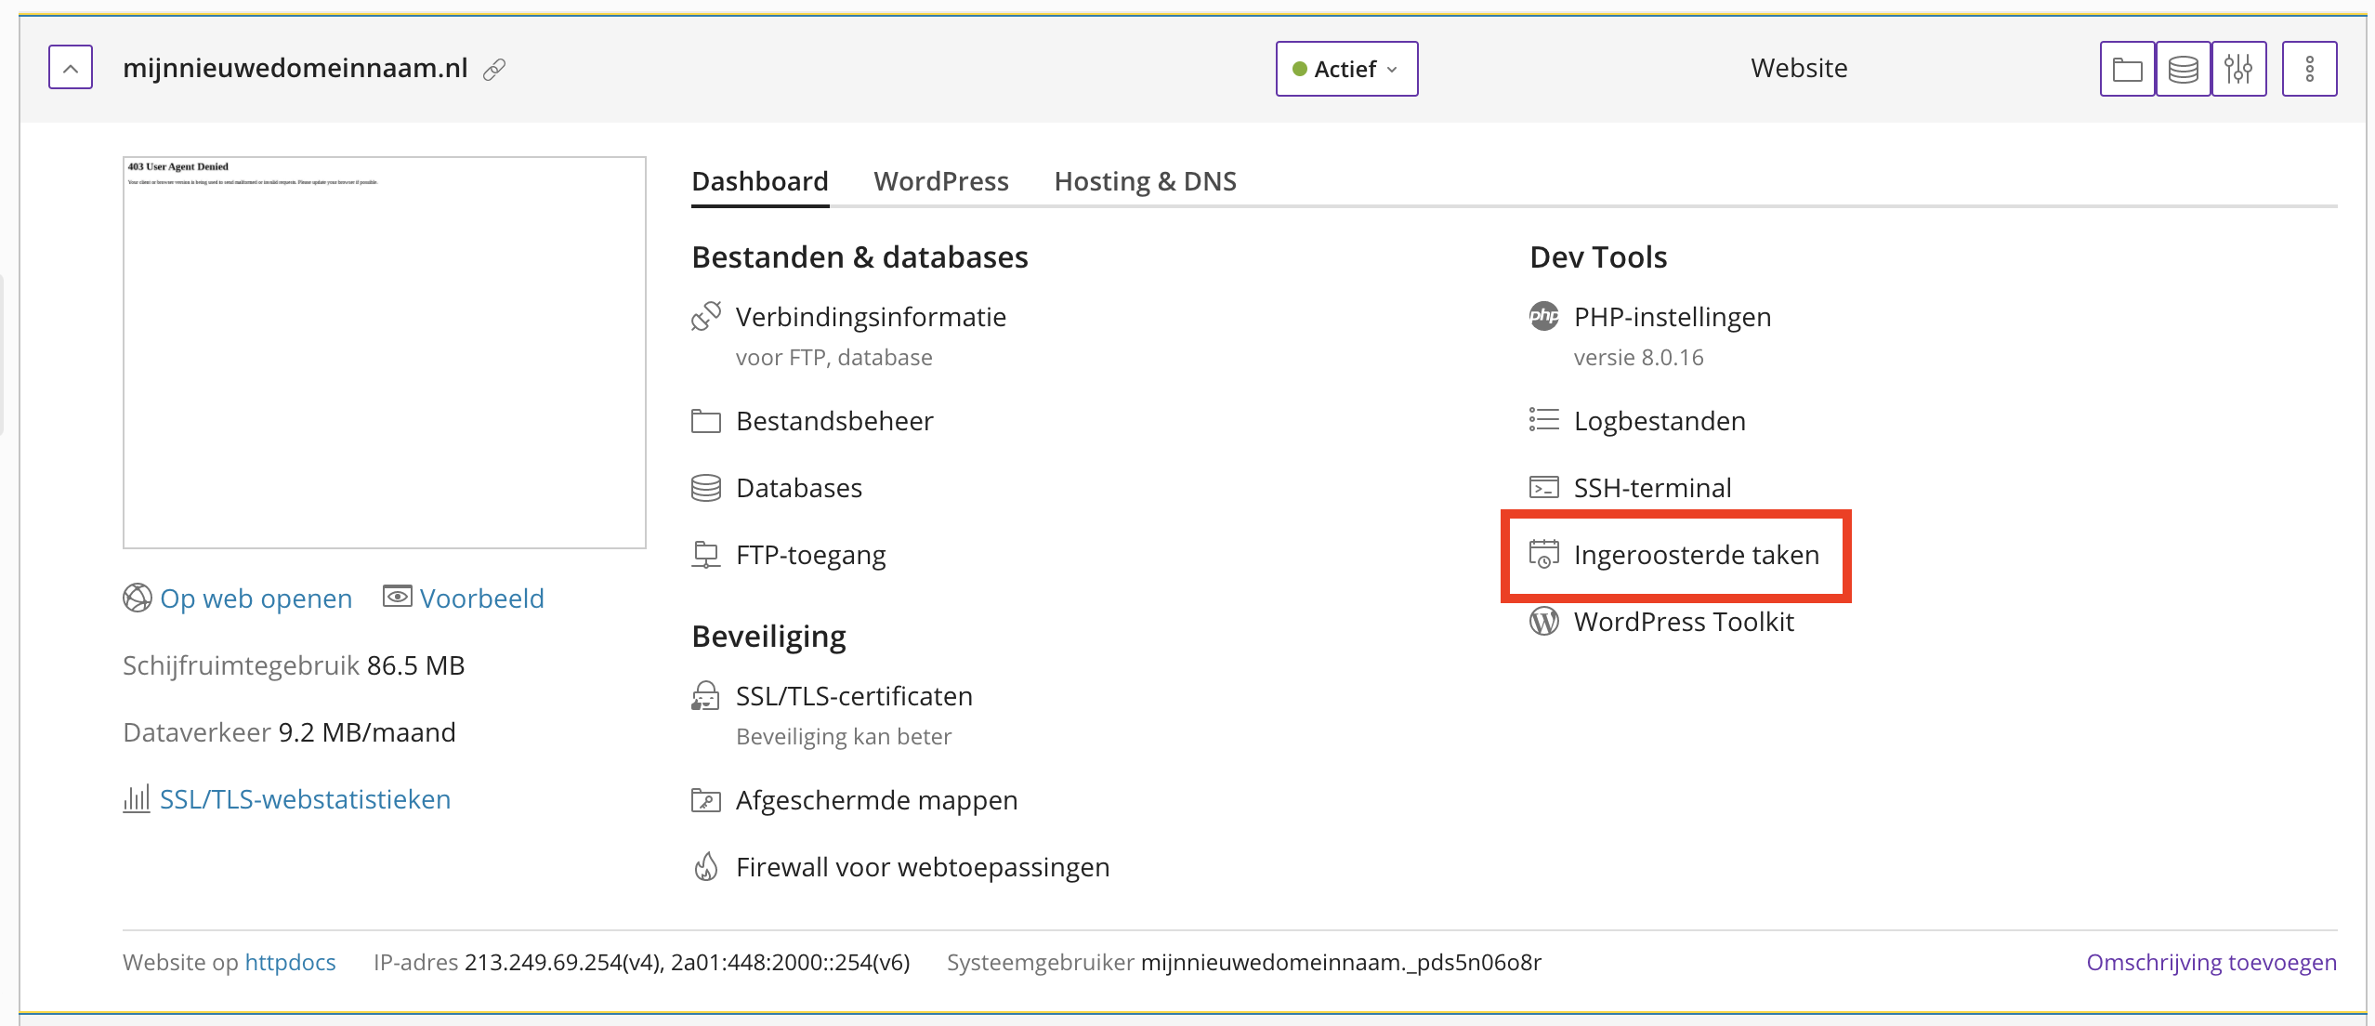Image resolution: width=2375 pixels, height=1026 pixels.
Task: Switch to the Hosting & DNS tab
Action: pyautogui.click(x=1145, y=181)
